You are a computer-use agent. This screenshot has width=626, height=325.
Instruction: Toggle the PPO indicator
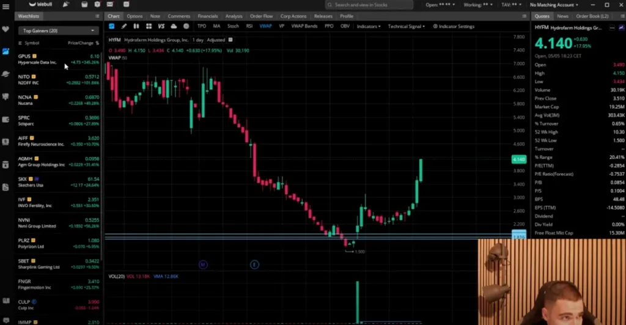click(x=329, y=26)
